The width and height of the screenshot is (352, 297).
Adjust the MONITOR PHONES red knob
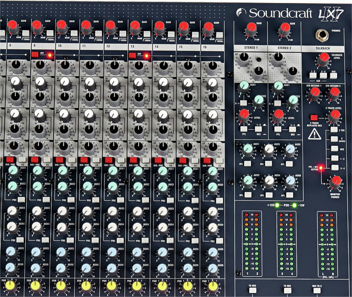click(x=336, y=183)
